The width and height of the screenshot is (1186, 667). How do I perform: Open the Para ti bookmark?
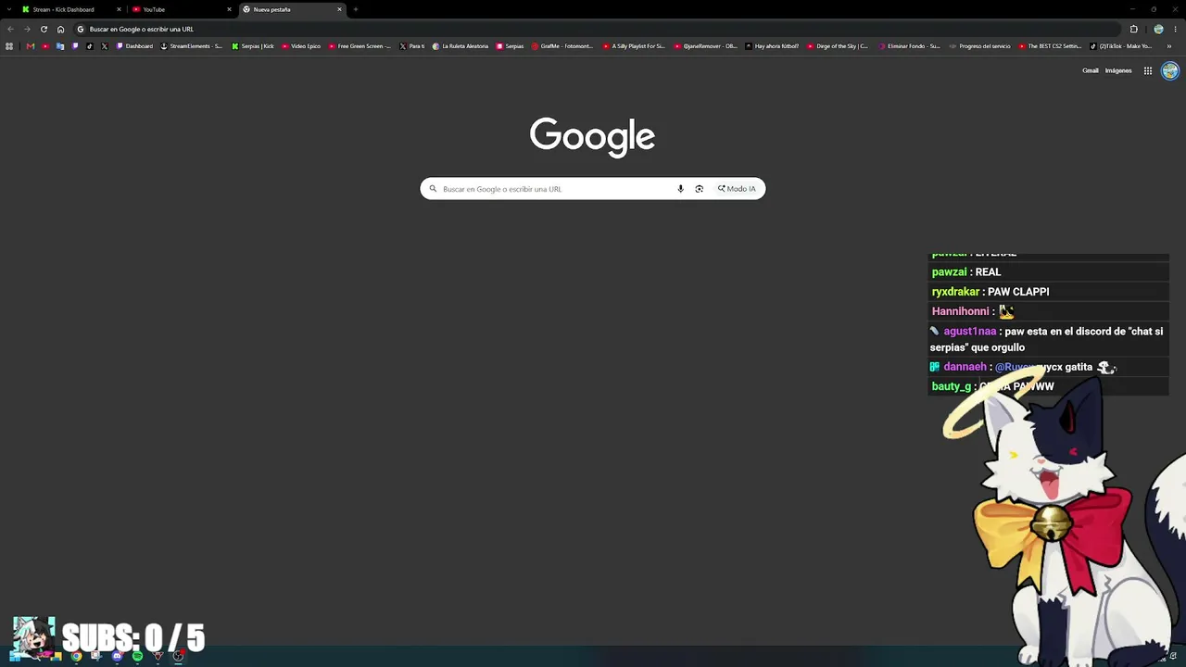pyautogui.click(x=411, y=46)
